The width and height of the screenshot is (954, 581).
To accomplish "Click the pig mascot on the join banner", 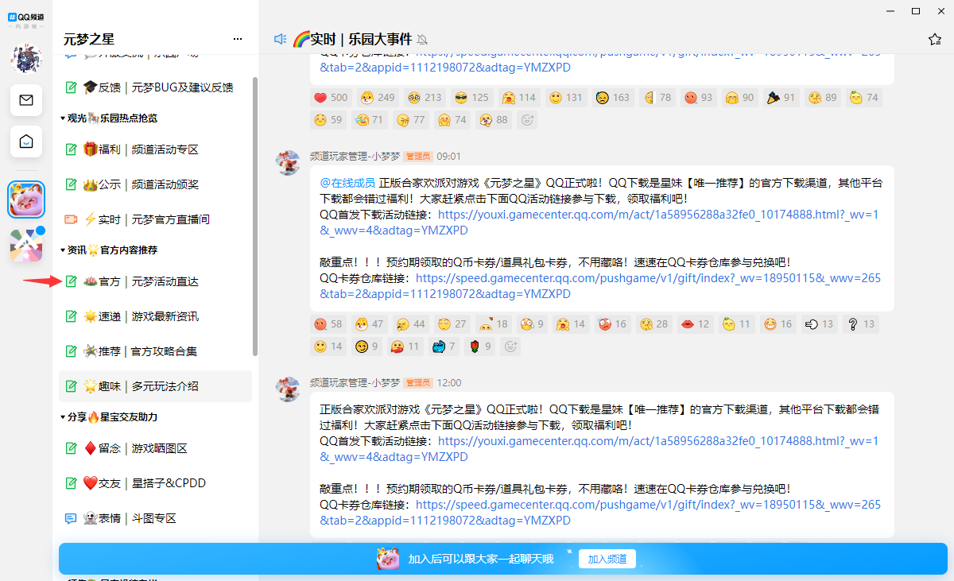I will point(388,559).
